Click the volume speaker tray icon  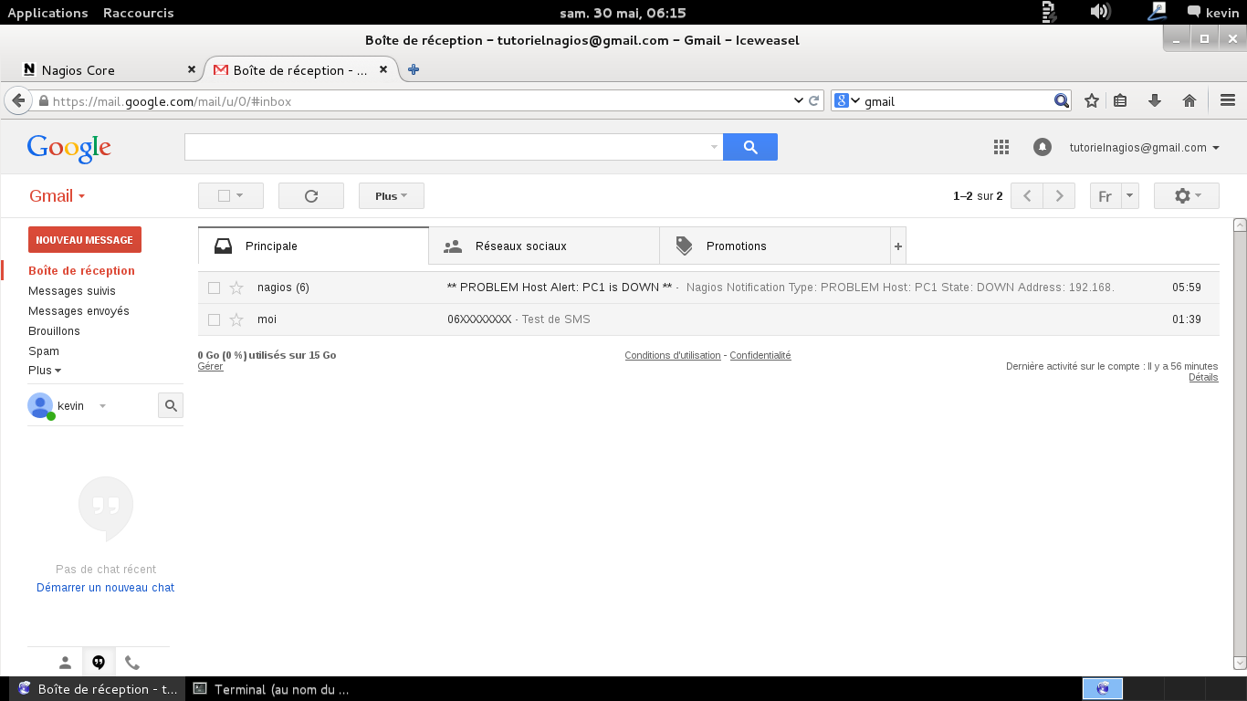1100,12
